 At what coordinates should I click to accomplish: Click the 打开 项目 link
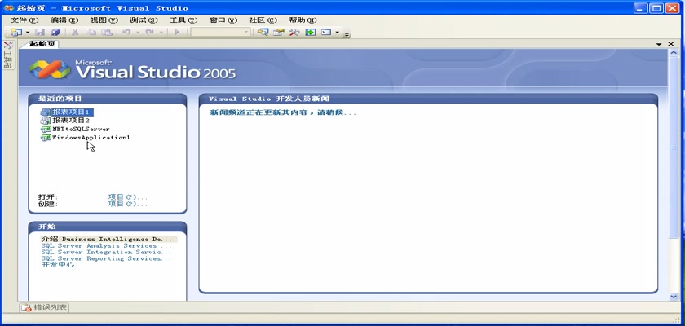[x=127, y=196]
